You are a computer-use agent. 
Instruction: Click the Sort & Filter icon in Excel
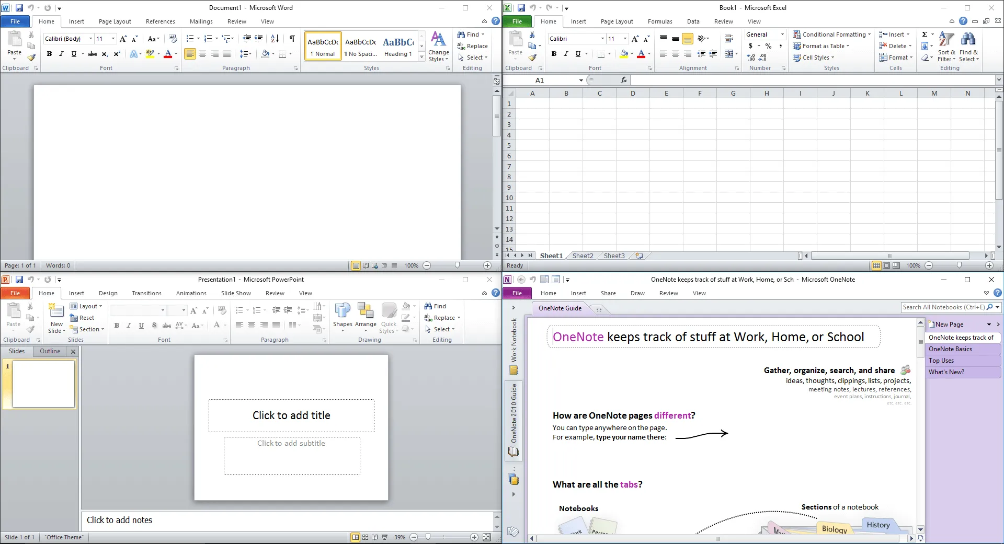(x=946, y=46)
